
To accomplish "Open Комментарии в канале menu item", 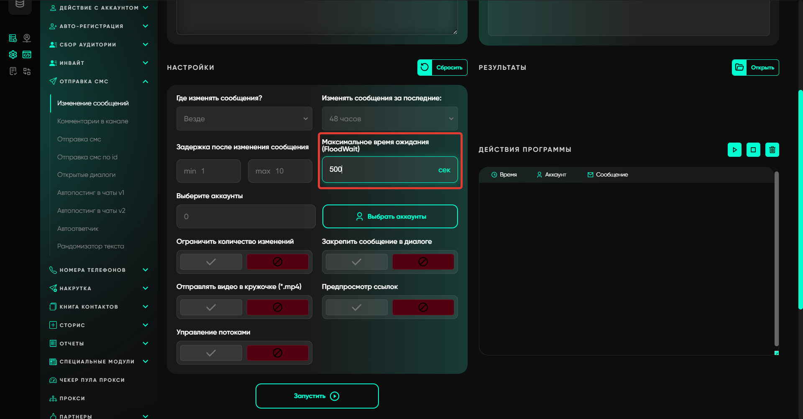I will [93, 121].
